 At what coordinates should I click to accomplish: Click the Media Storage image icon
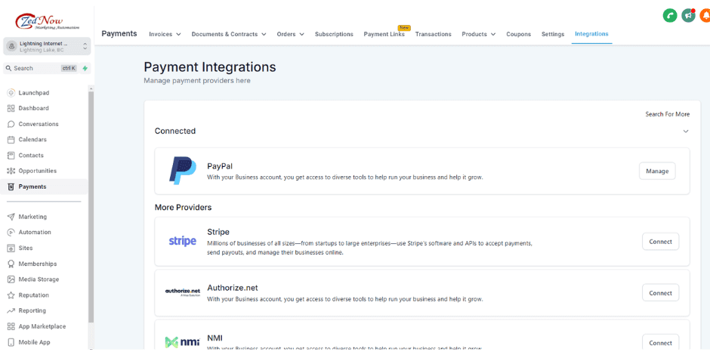coord(11,279)
